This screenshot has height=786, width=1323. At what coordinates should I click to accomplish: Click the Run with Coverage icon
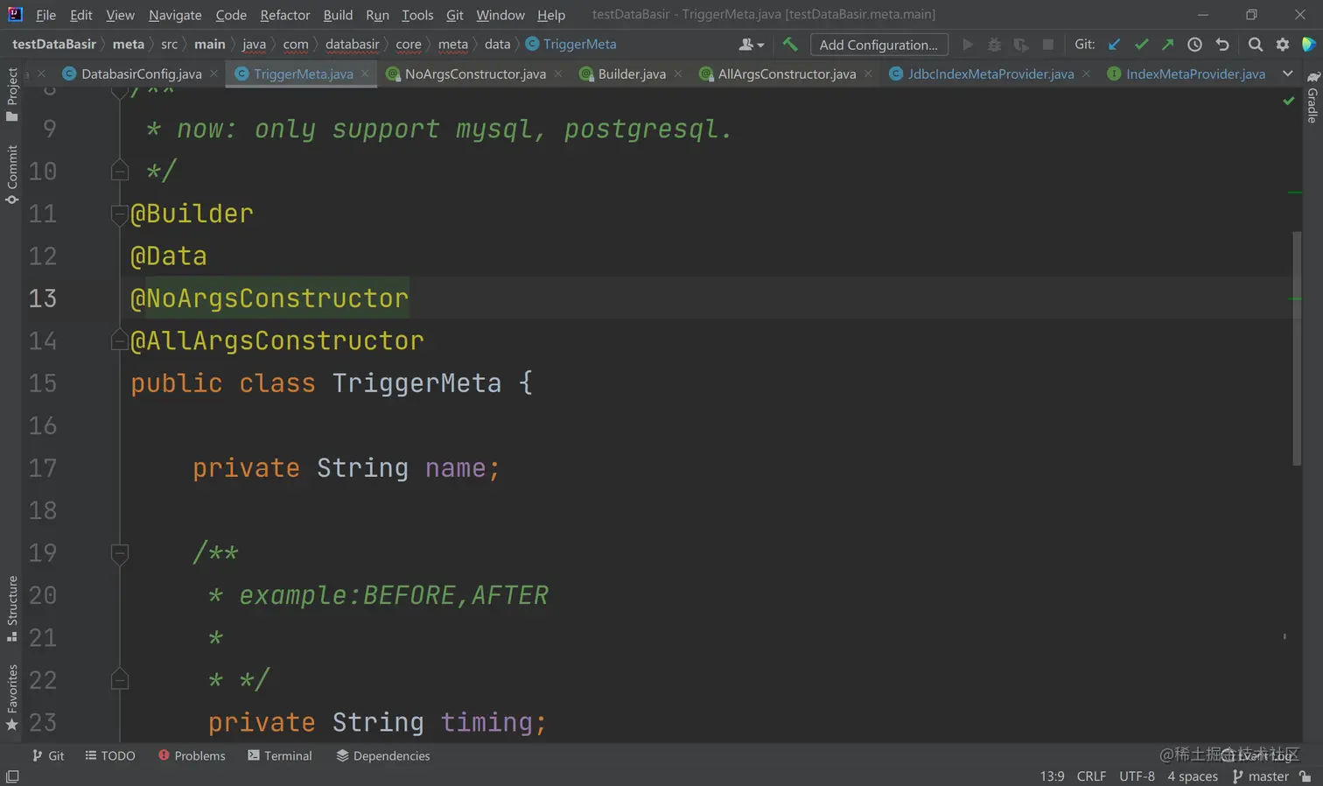point(1020,45)
